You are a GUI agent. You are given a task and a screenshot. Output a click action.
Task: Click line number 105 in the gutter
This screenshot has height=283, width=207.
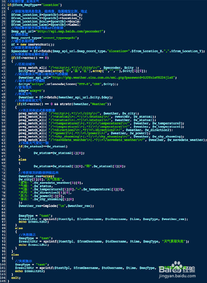3,281
